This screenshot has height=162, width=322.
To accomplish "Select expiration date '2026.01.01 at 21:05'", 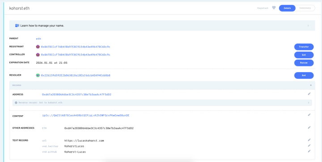I will [51, 63].
